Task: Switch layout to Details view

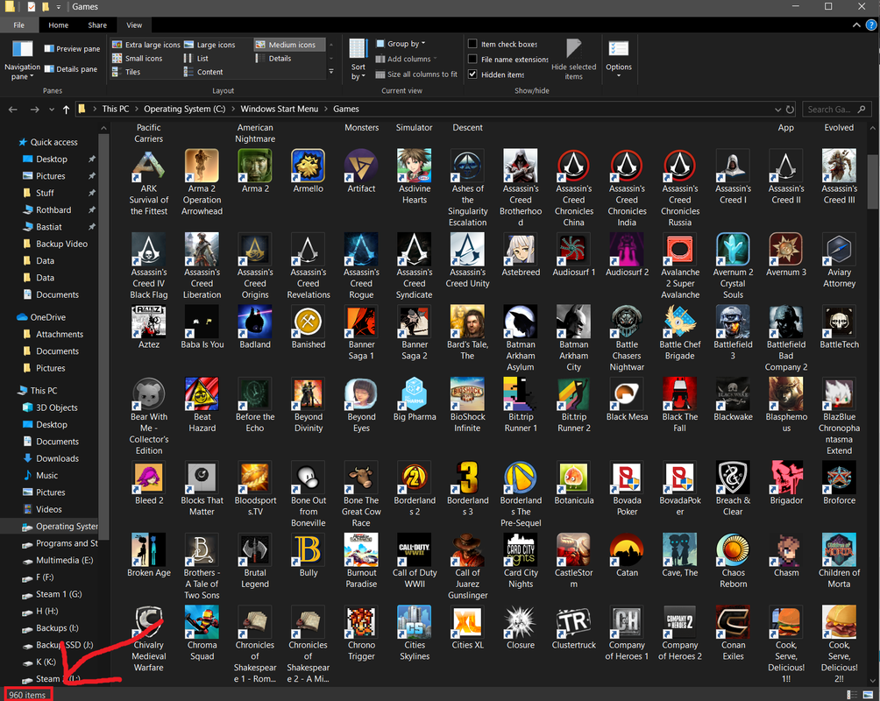Action: [273, 59]
